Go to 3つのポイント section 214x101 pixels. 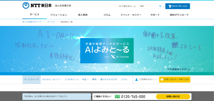tap(72, 80)
